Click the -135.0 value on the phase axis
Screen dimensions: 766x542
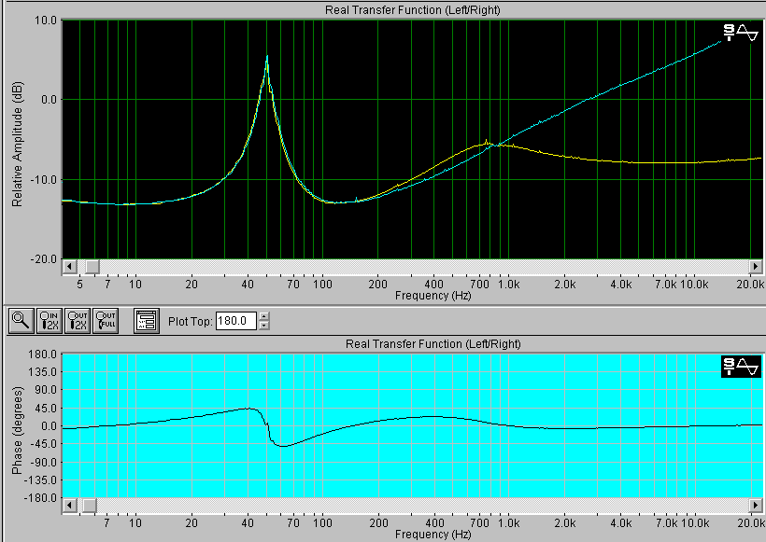tap(40, 480)
